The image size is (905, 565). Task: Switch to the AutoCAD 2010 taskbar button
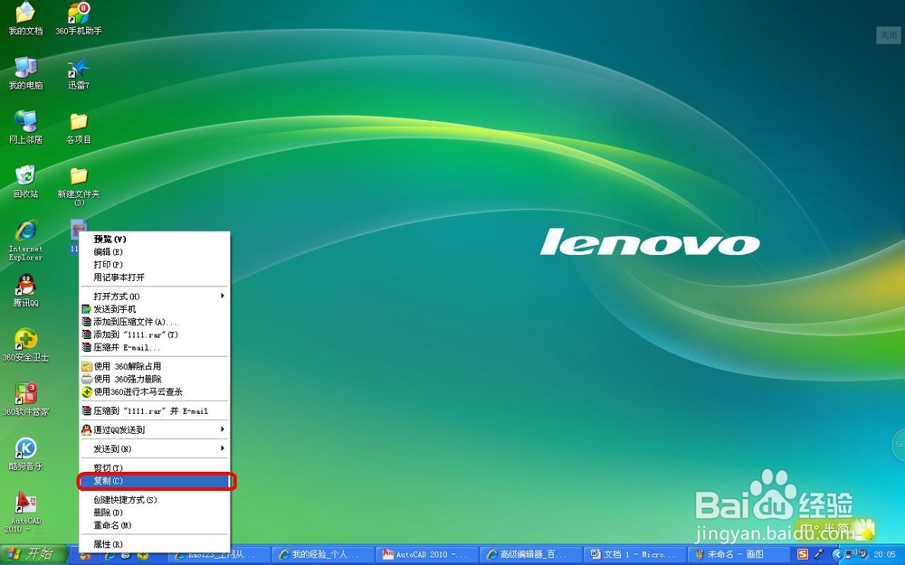point(426,555)
